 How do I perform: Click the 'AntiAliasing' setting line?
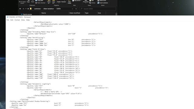tap(32, 38)
